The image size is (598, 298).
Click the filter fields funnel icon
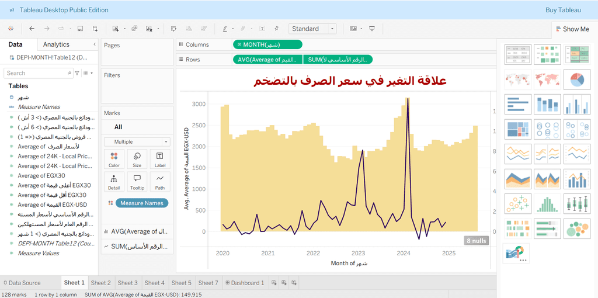click(x=77, y=73)
